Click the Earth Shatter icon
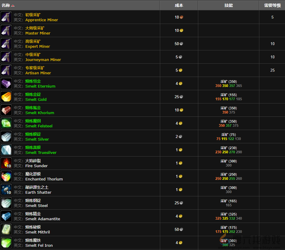 tap(6, 190)
